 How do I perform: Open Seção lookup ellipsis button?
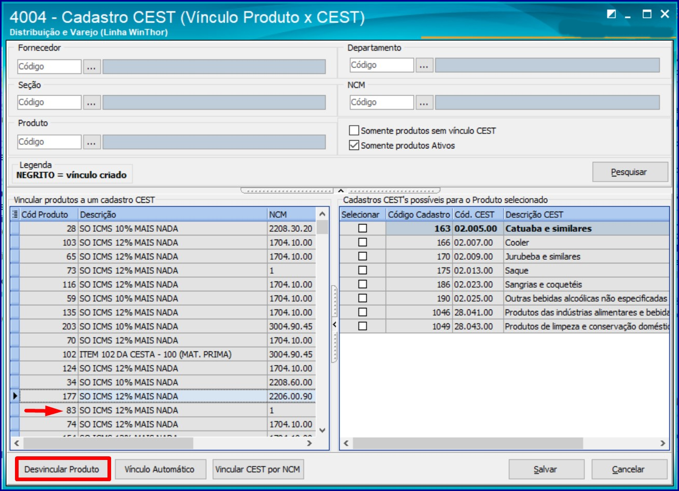coord(92,102)
